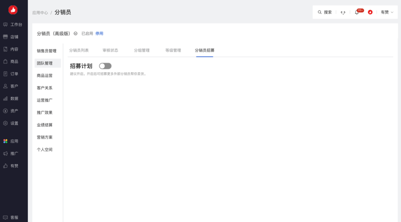Open the 商品 goods section

pos(14,61)
